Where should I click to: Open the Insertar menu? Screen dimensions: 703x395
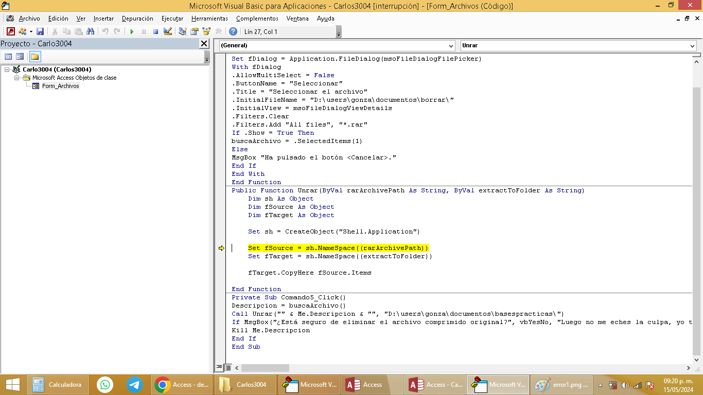(103, 19)
